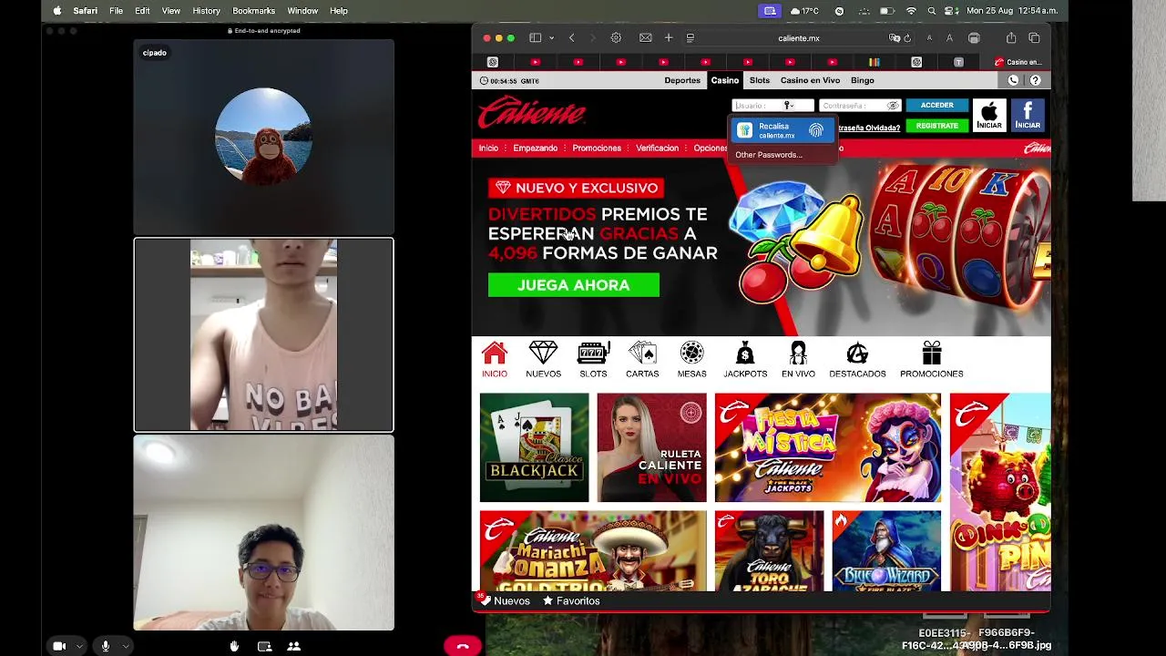Select the MESAS roulette category icon
Screen dimensions: 1166x656
pyautogui.click(x=691, y=360)
